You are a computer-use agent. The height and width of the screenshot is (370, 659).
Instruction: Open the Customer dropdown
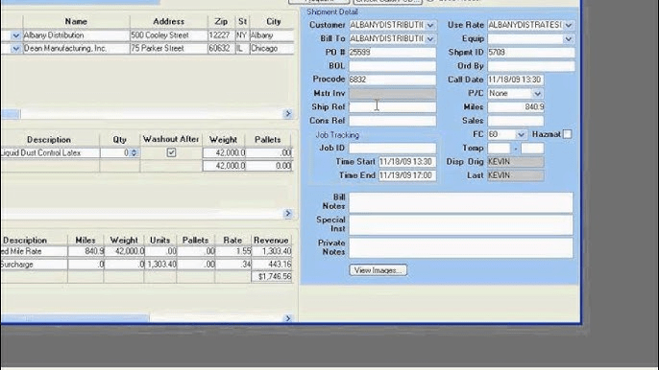[x=430, y=25]
